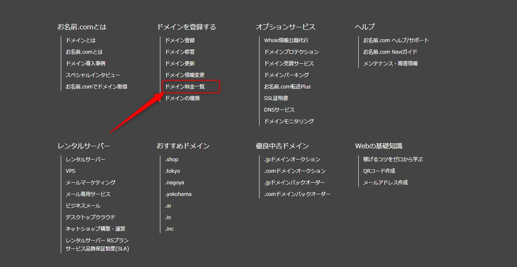Open お名前.com転送Plus link
Screen dimensions: 517x267
pos(287,87)
